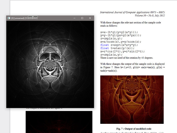
Task: Click the dark figure image at bottom left
Action: tap(59, 122)
